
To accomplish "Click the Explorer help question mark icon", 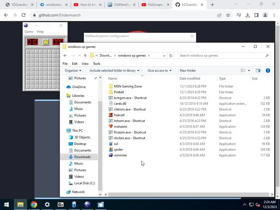I will (x=268, y=71).
